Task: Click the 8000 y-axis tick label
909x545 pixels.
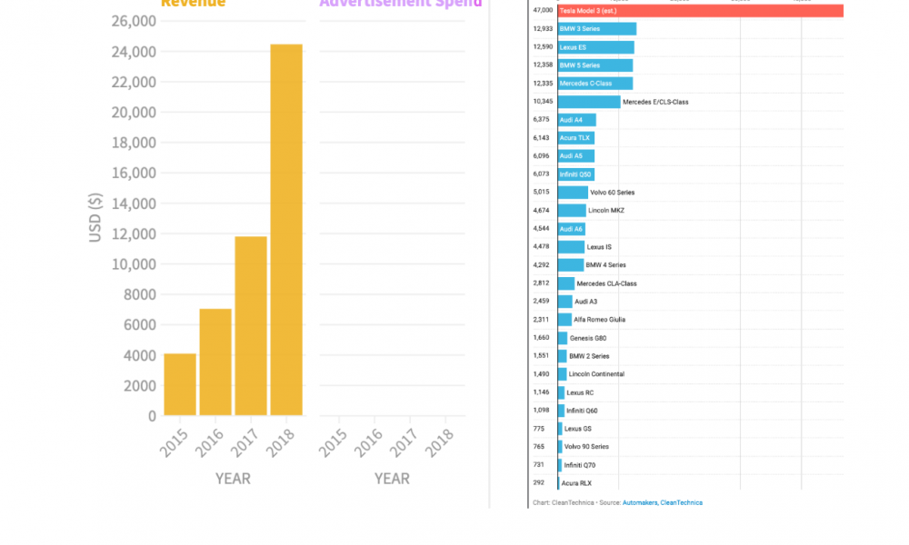Action: [x=140, y=295]
